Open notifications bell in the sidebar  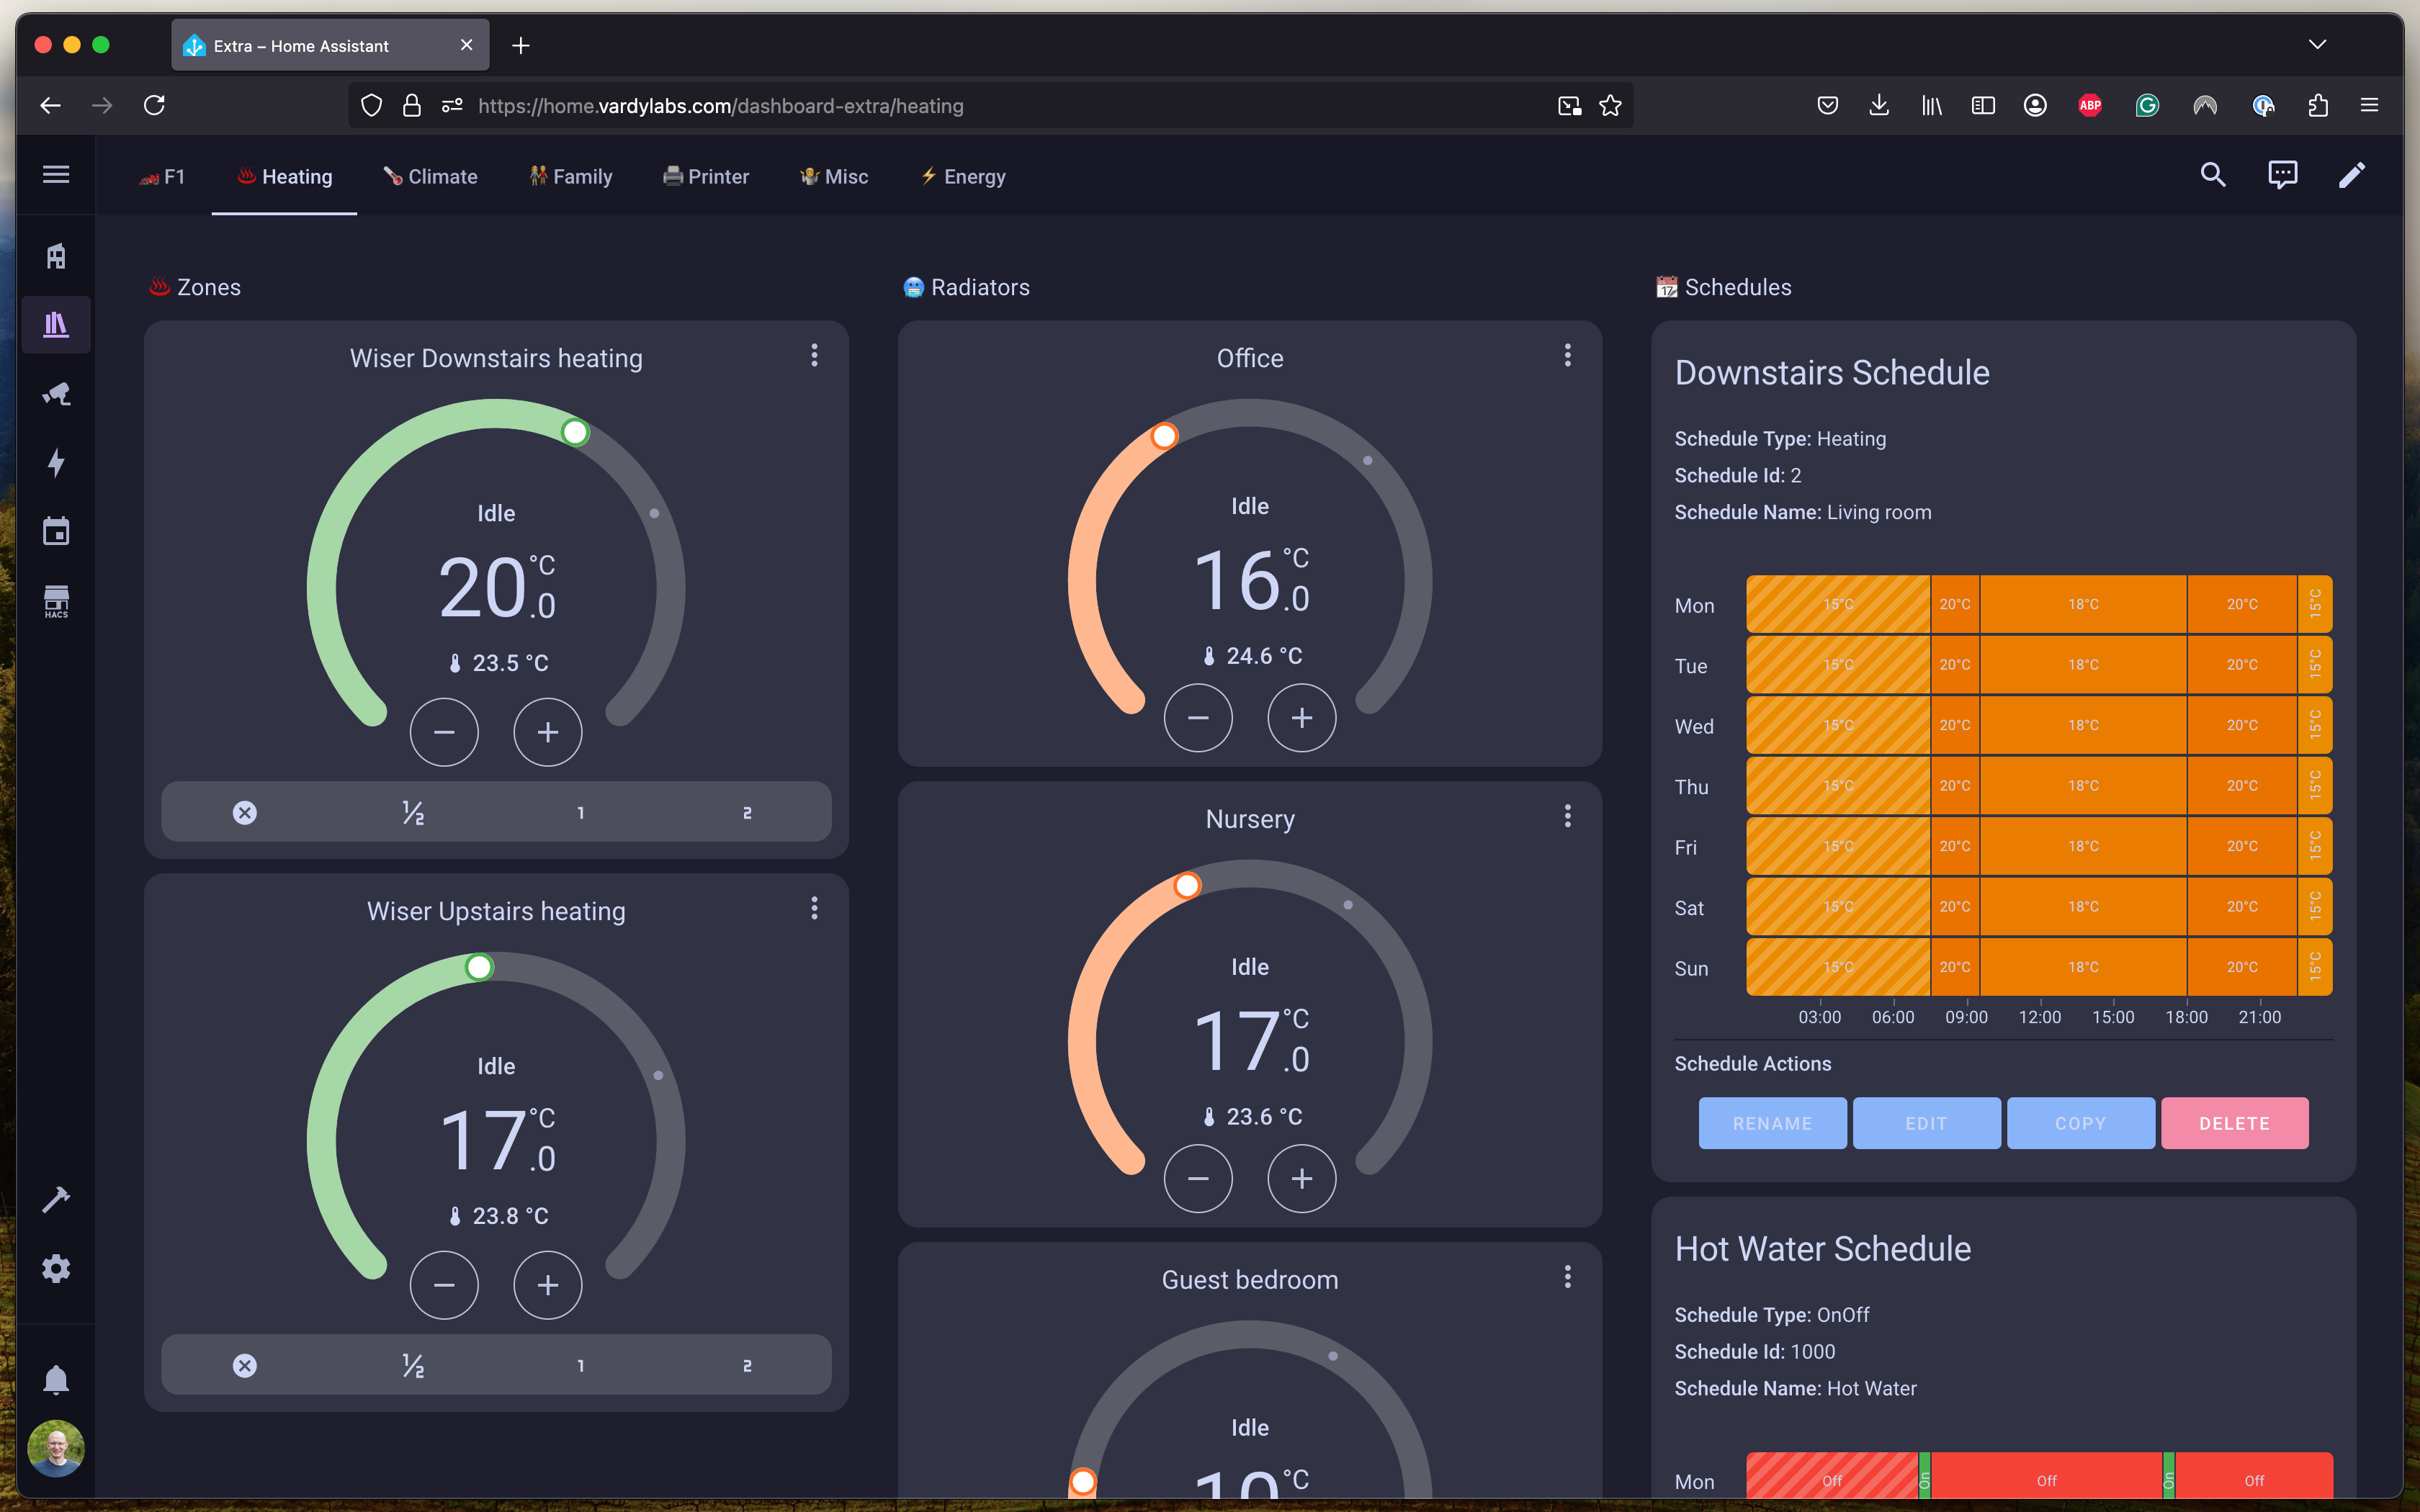(x=56, y=1380)
